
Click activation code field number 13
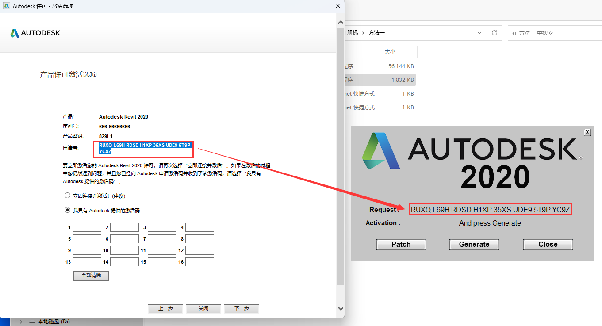click(87, 262)
